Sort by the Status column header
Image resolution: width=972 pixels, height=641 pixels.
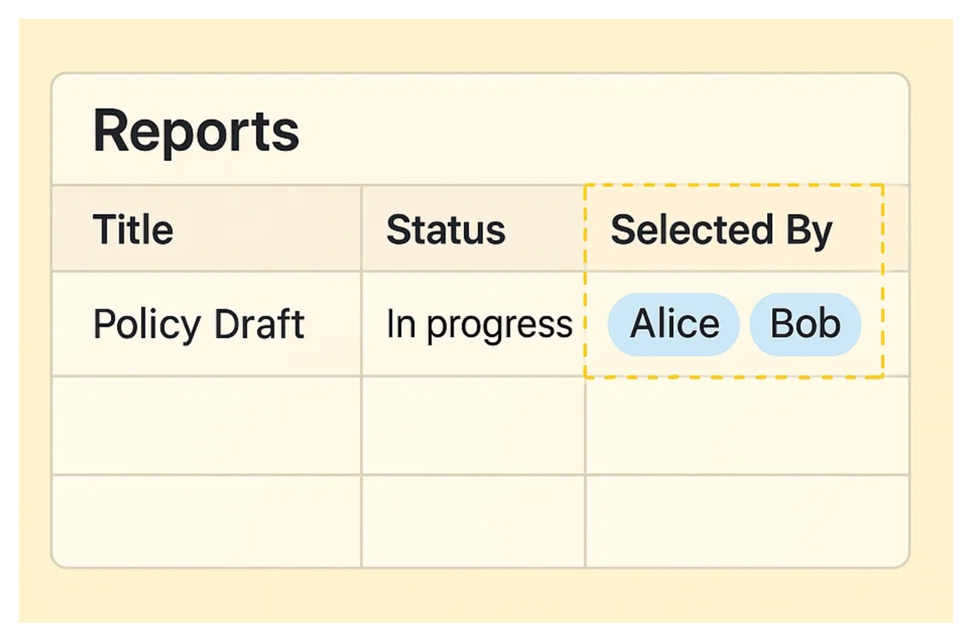(446, 229)
